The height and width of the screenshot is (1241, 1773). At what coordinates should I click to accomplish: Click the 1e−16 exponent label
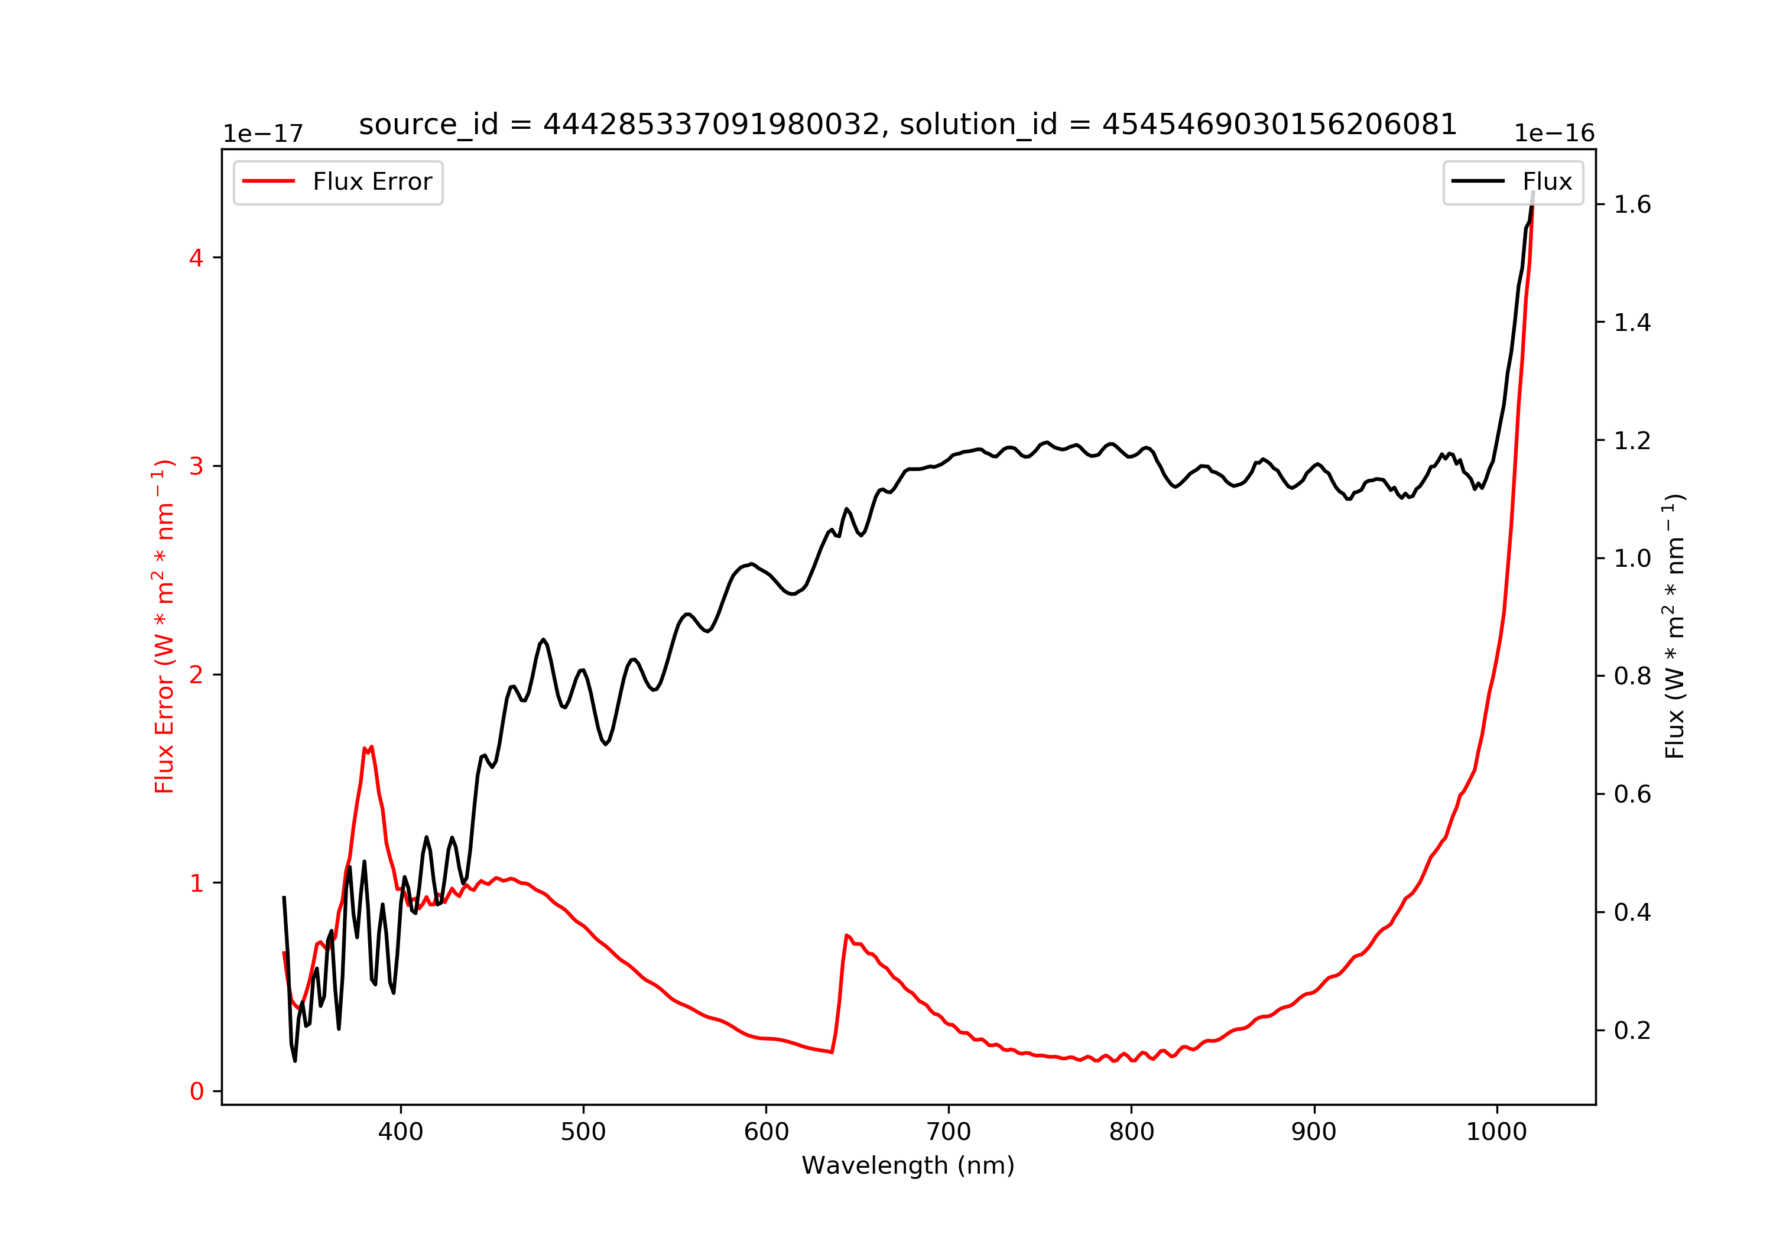point(1554,134)
